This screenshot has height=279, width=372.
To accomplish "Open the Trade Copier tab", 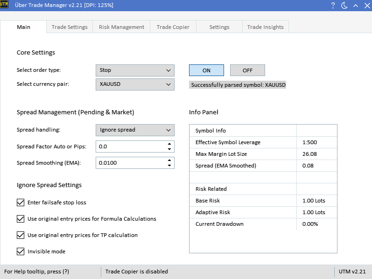I will [173, 27].
